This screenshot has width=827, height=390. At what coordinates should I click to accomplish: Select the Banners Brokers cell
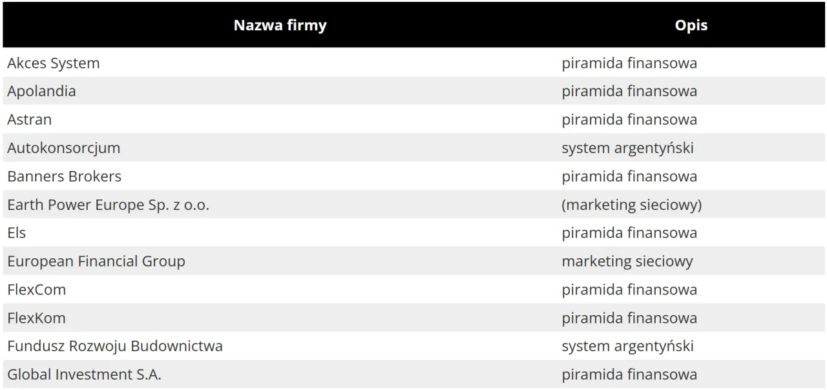(65, 176)
